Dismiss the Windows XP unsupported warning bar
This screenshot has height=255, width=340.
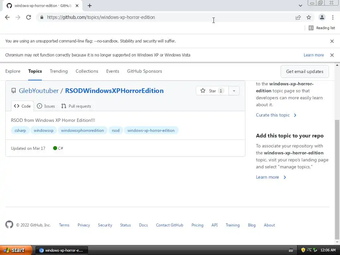coord(332,55)
